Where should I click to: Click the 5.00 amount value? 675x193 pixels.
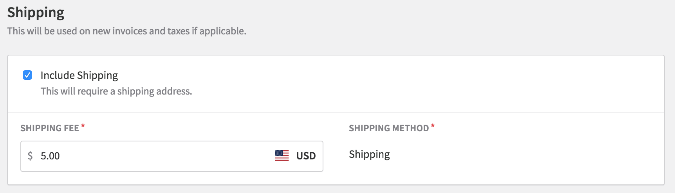click(x=50, y=156)
